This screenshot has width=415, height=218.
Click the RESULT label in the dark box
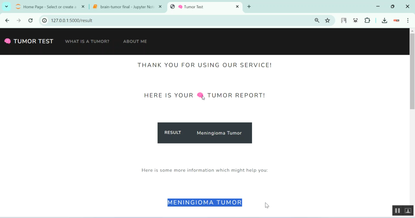coord(173,133)
